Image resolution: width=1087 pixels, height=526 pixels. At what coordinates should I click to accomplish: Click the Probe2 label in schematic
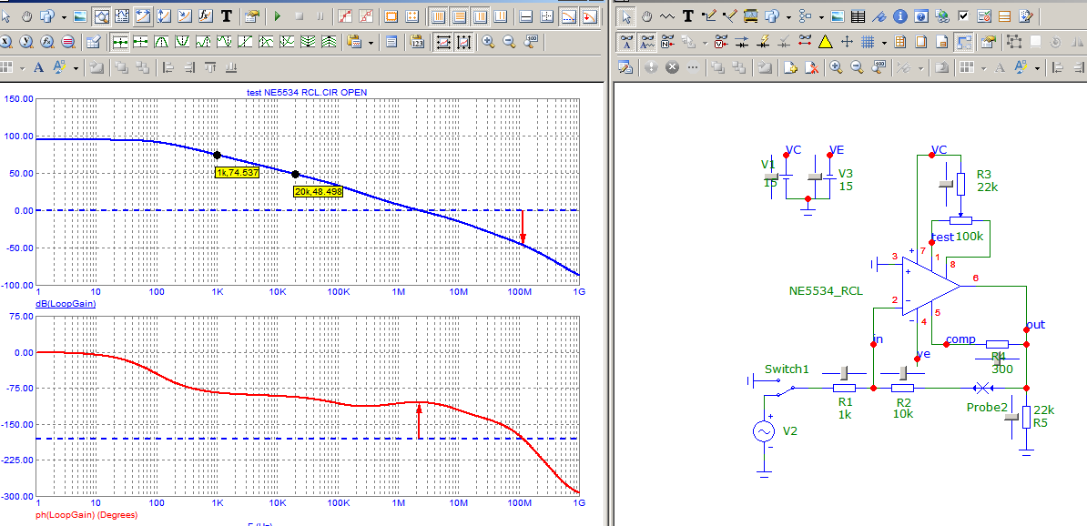[x=987, y=407]
